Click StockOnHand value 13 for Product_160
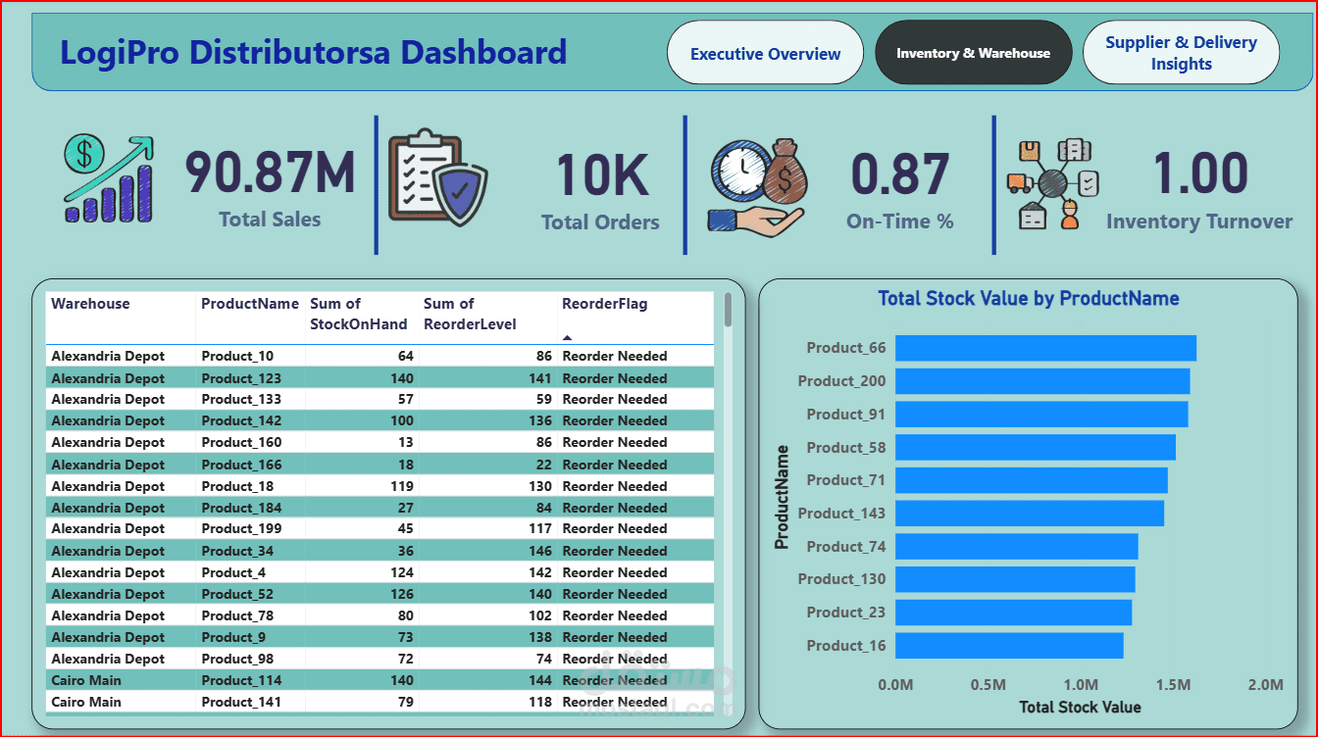The height and width of the screenshot is (737, 1318). point(405,442)
